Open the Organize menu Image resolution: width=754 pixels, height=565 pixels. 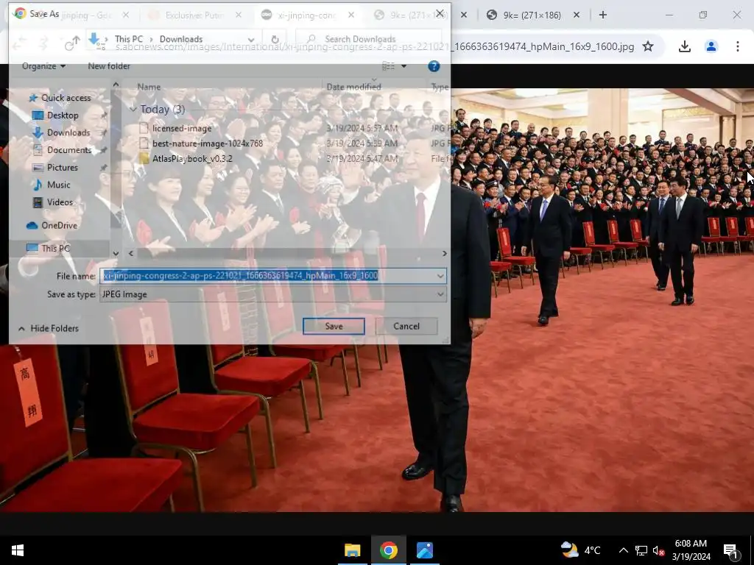click(43, 66)
